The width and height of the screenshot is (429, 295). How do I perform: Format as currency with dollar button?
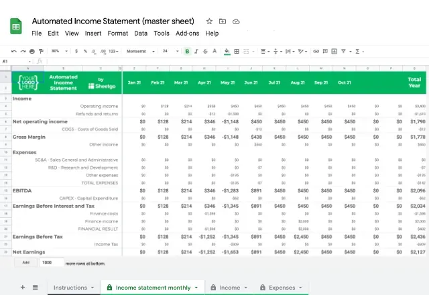coord(76,51)
